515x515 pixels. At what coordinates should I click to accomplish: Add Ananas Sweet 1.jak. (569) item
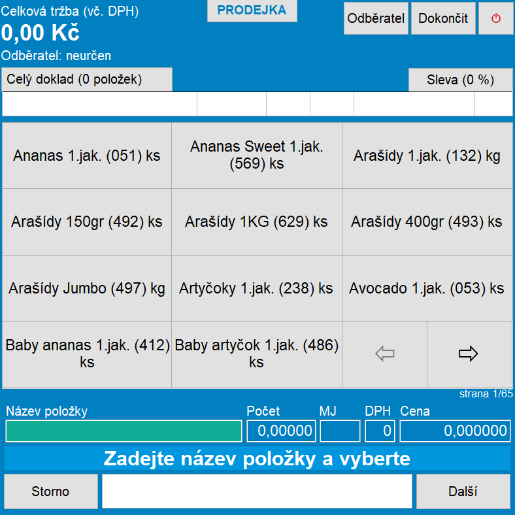coord(256,156)
